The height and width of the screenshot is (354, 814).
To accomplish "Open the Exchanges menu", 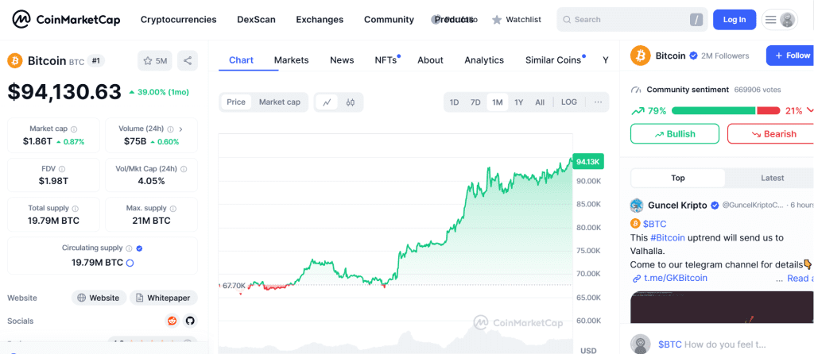I will [320, 20].
